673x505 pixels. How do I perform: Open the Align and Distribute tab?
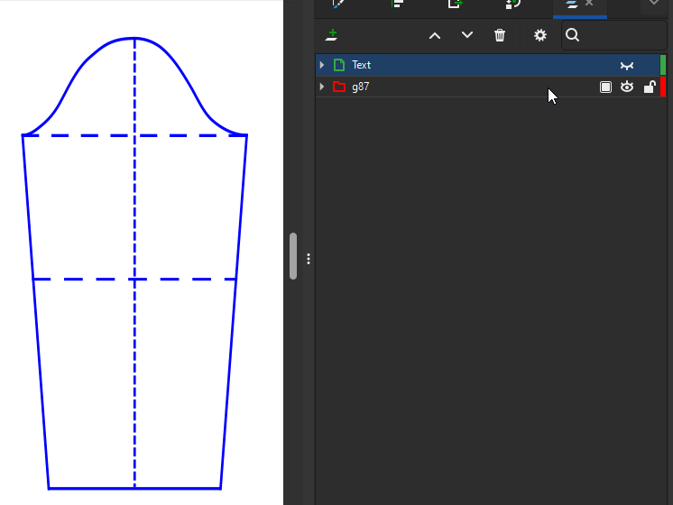tap(398, 4)
